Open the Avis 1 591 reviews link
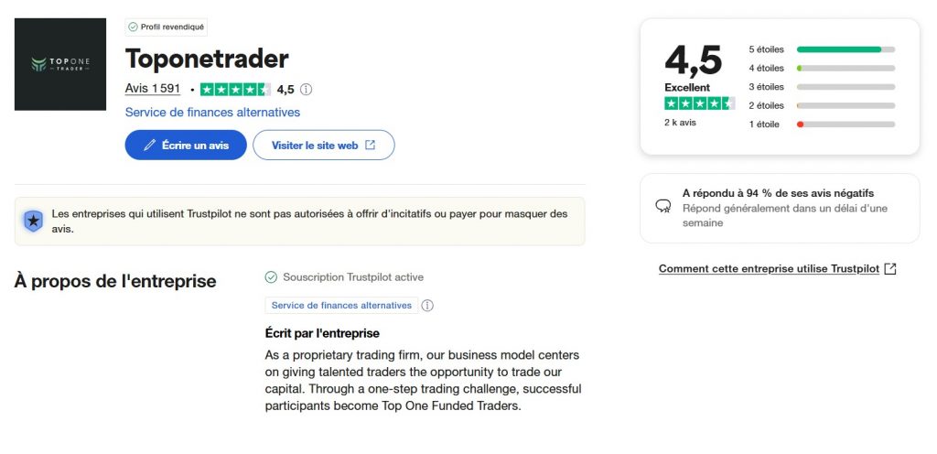The image size is (937, 454). (x=153, y=90)
